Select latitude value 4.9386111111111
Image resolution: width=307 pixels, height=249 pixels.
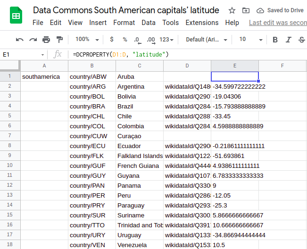(x=235, y=166)
